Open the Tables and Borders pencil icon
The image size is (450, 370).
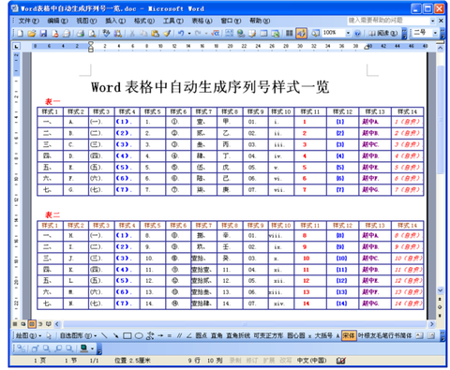(x=252, y=33)
